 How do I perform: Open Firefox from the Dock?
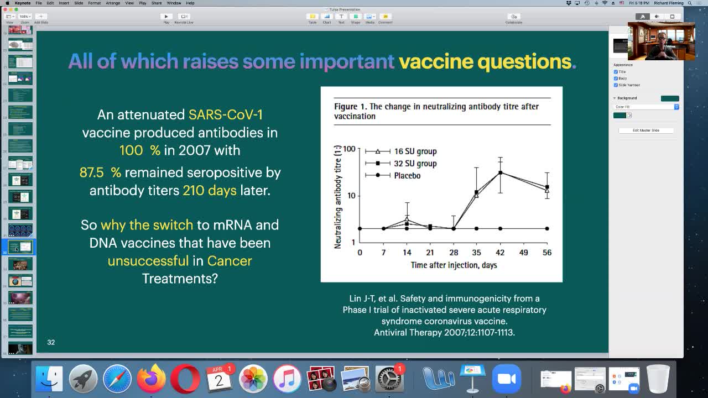(151, 379)
